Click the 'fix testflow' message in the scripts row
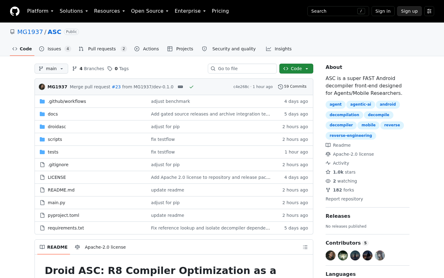Image resolution: width=444 pixels, height=278 pixels. (163, 139)
